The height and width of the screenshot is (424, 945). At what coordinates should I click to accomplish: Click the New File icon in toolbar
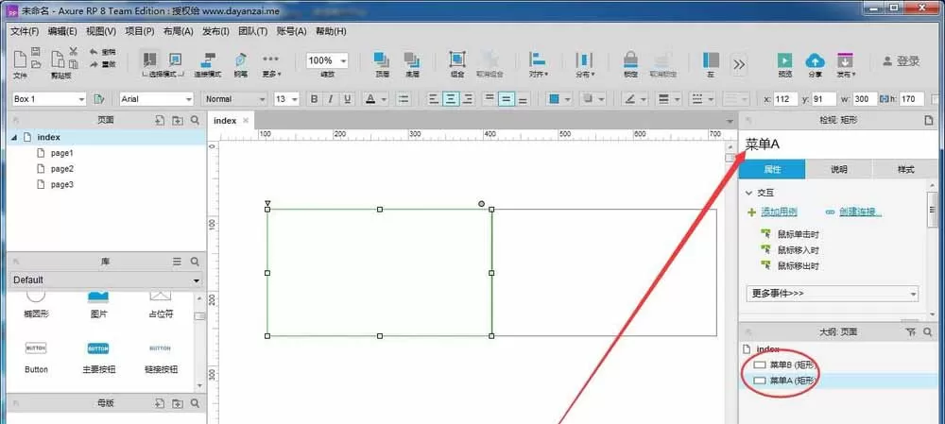point(19,59)
